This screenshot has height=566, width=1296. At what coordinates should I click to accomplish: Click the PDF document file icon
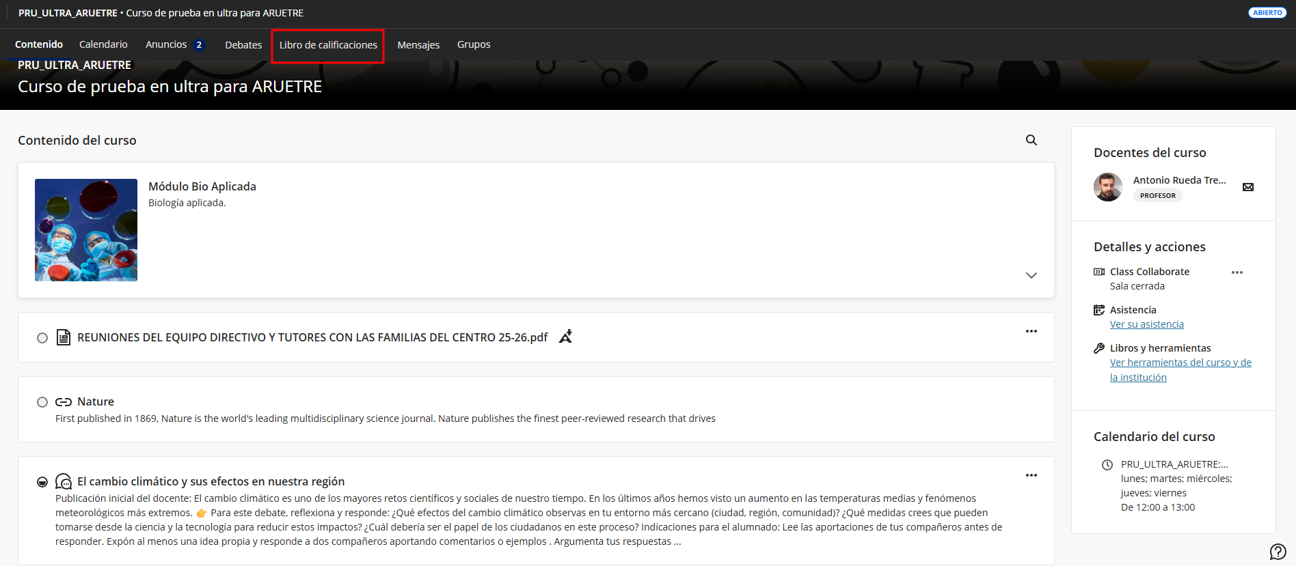[64, 337]
